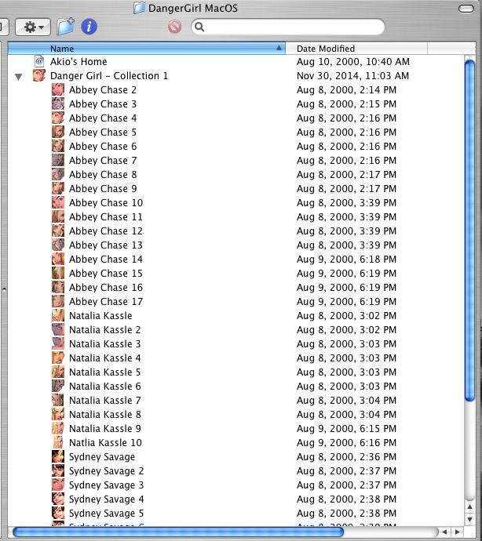This screenshot has width=482, height=541.
Task: Click the date Nov 30, 2014, 11:03 AM
Action: click(x=352, y=76)
